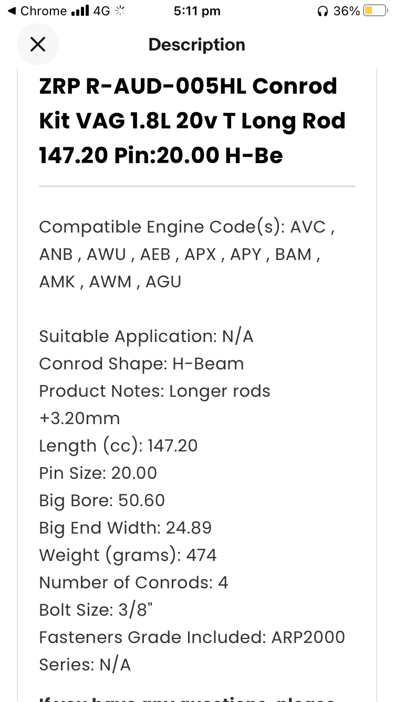Screen dimensions: 394x702
Task: Tap the Product Notes: Longer rods line
Action: pyautogui.click(x=154, y=391)
